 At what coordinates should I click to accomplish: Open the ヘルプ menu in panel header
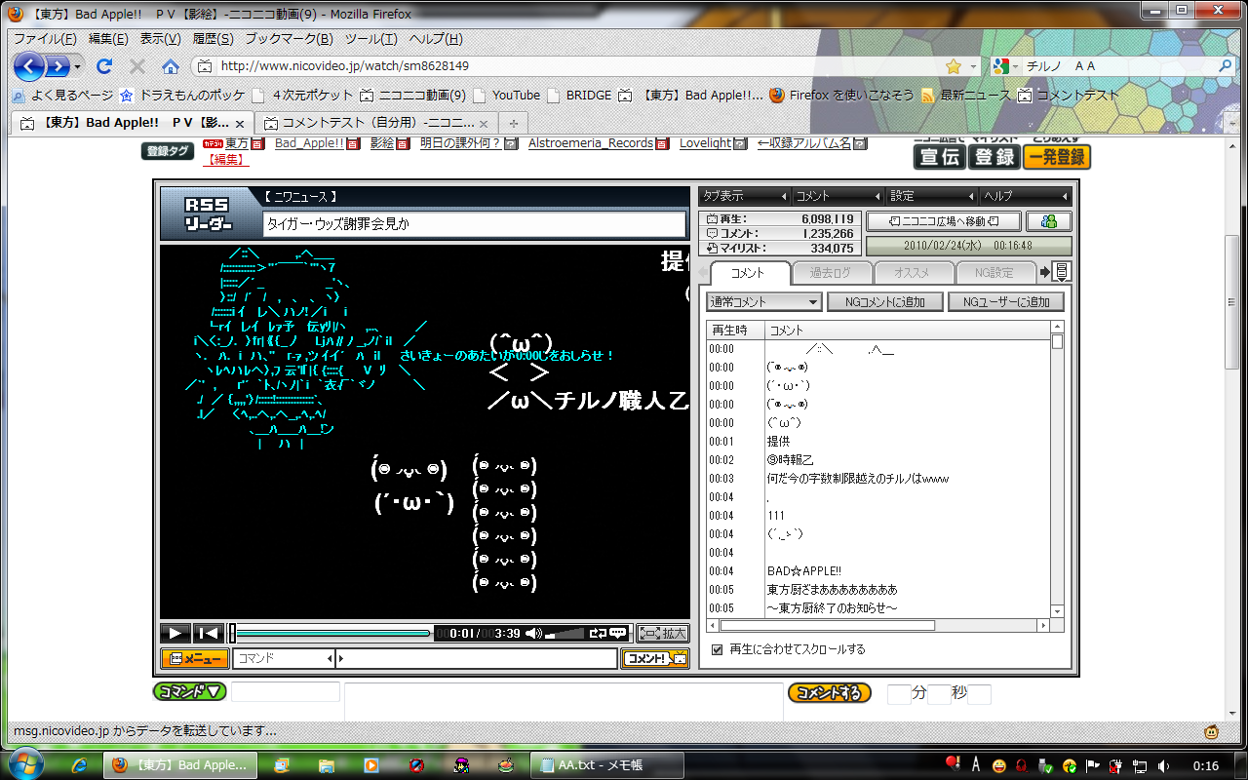[x=1025, y=196]
